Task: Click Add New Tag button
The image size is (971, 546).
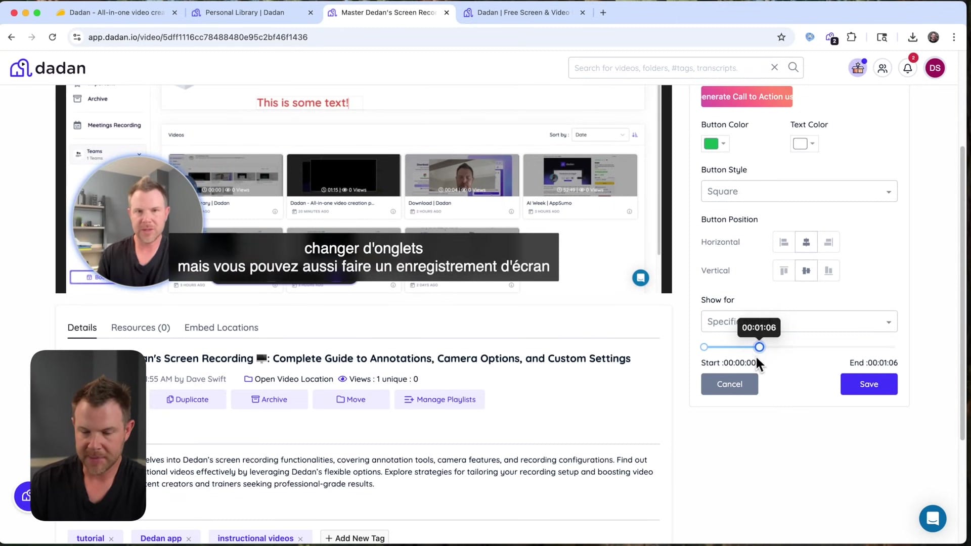Action: [355, 538]
